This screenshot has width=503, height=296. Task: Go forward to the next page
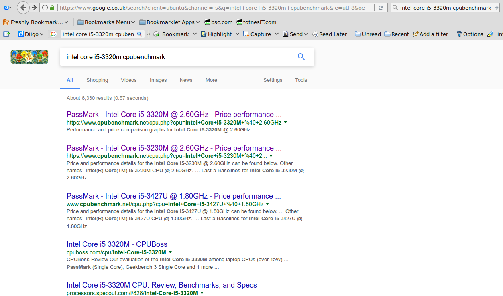35,8
